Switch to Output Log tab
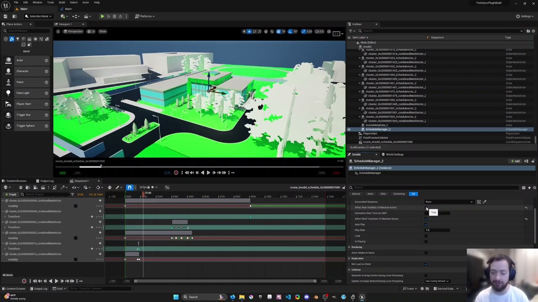 tap(46, 181)
